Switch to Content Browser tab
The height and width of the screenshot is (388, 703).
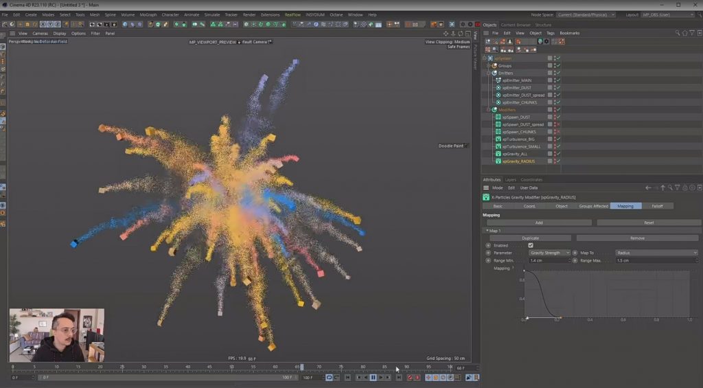pos(515,25)
